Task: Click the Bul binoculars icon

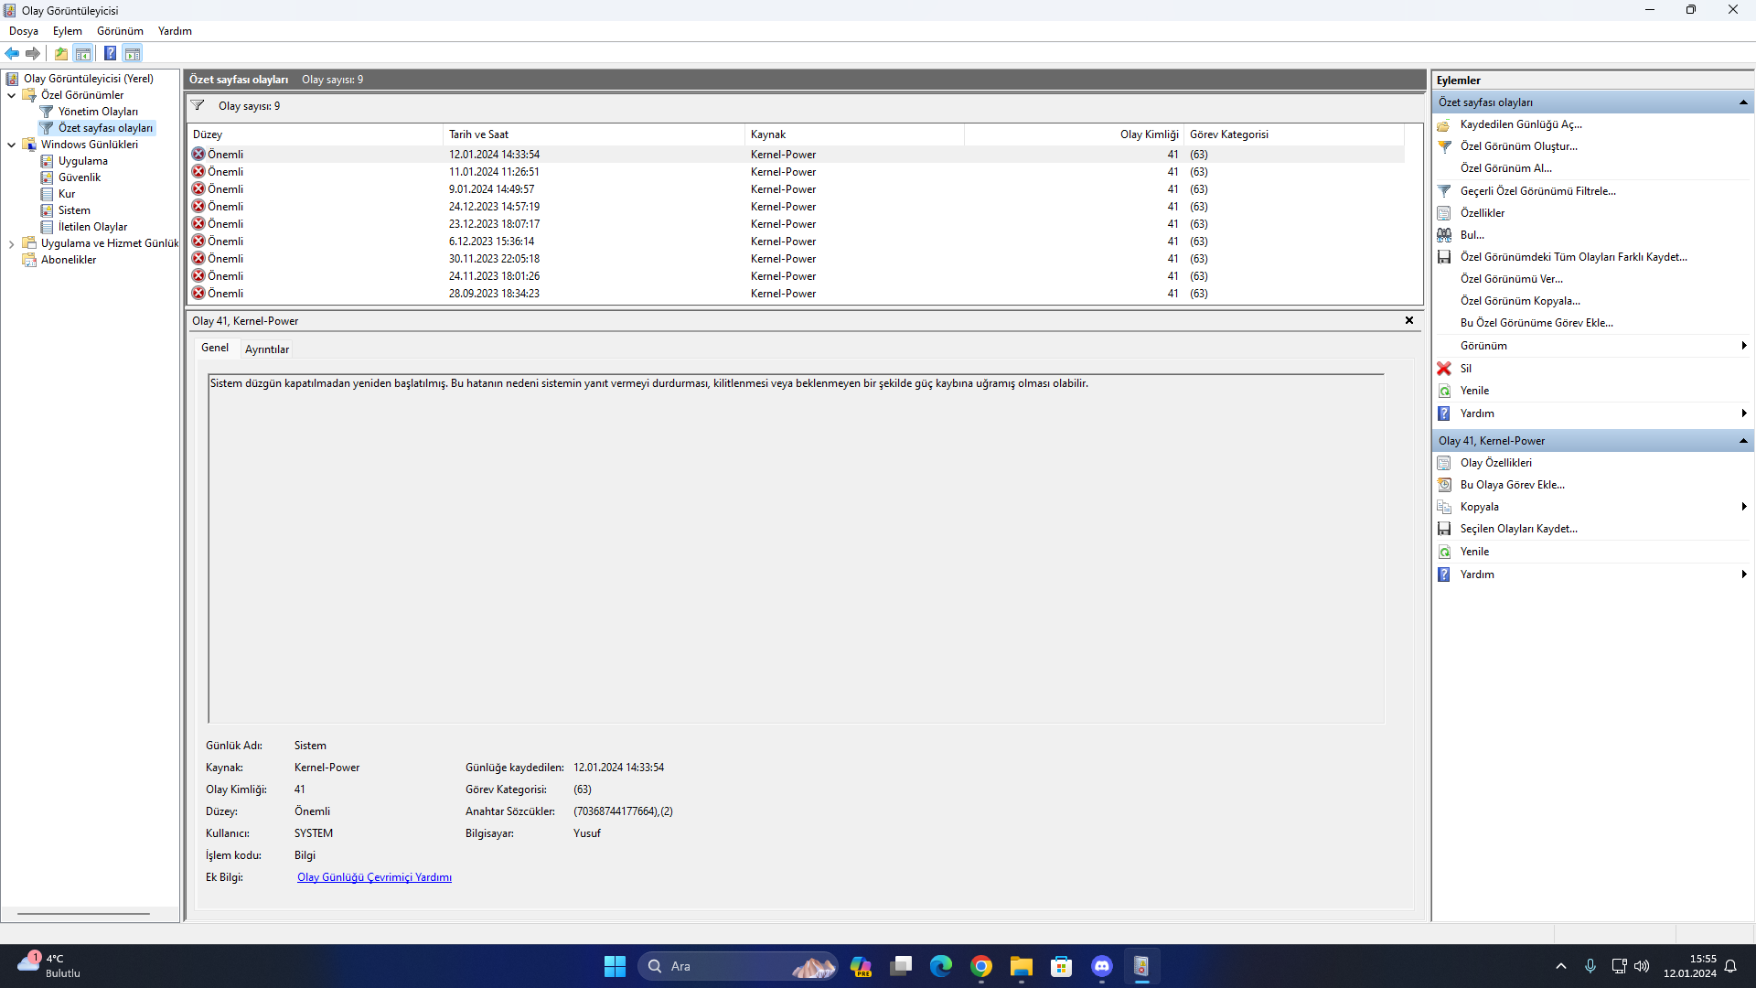Action: (1444, 235)
